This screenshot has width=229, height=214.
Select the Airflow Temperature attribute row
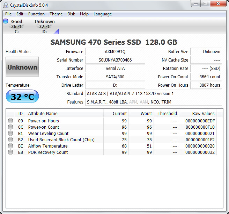coord(112,146)
